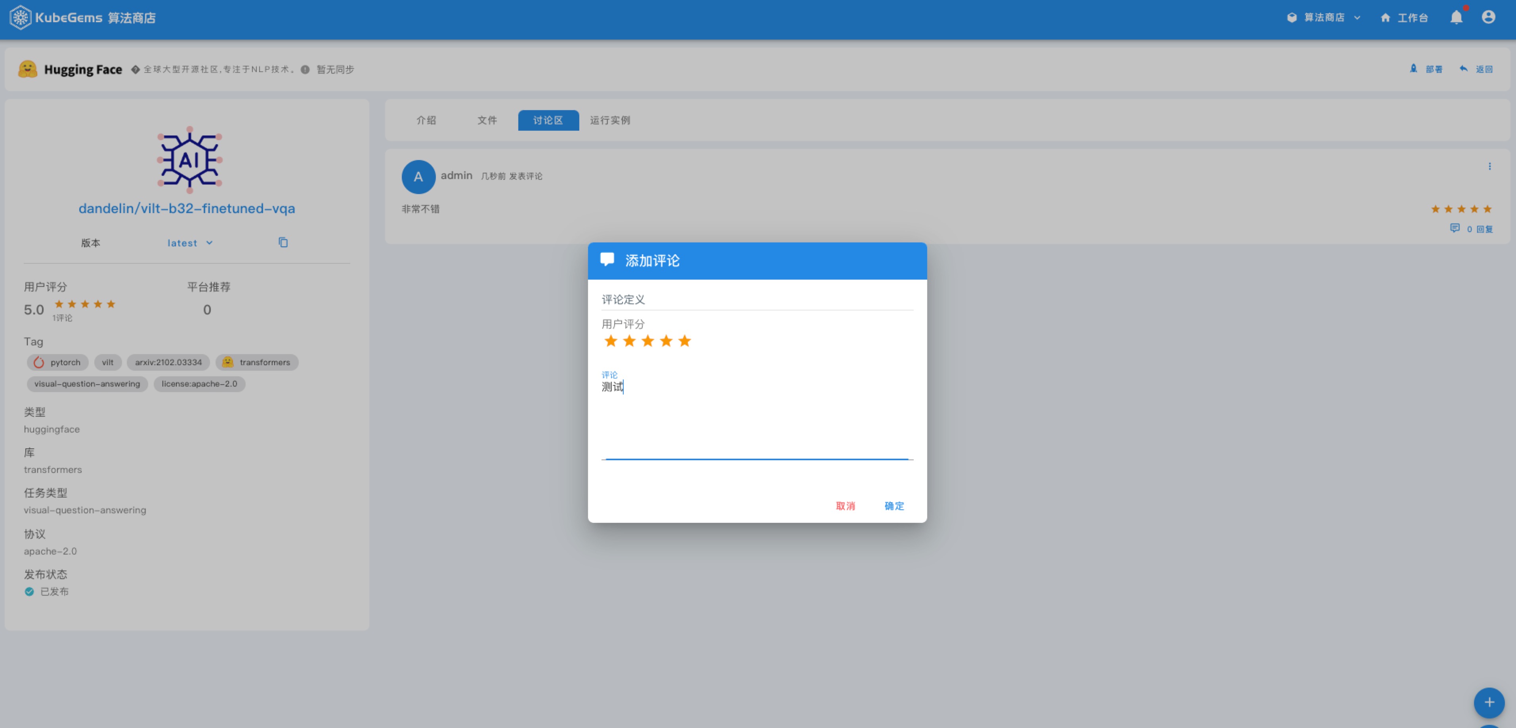Open the user account avatar icon
This screenshot has height=728, width=1516.
pyautogui.click(x=1488, y=17)
